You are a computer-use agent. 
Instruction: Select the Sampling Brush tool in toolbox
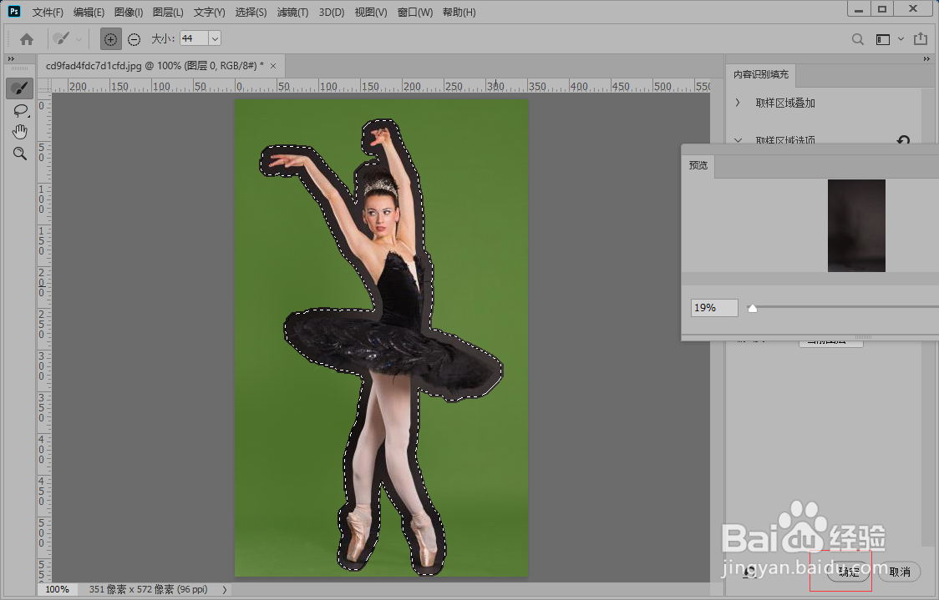pos(19,88)
